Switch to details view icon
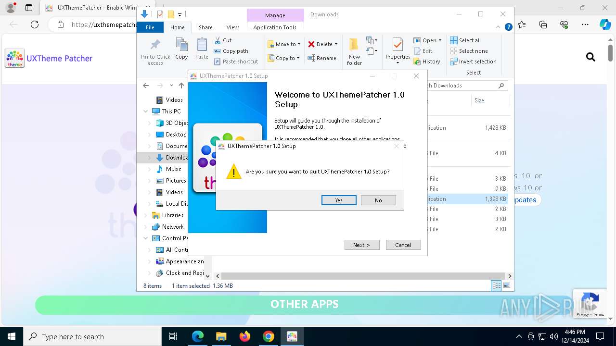Image resolution: width=616 pixels, height=346 pixels. 496,286
